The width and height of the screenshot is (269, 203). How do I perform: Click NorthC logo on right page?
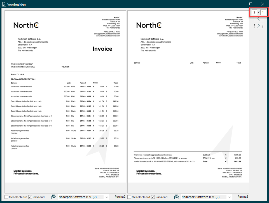click(x=149, y=25)
